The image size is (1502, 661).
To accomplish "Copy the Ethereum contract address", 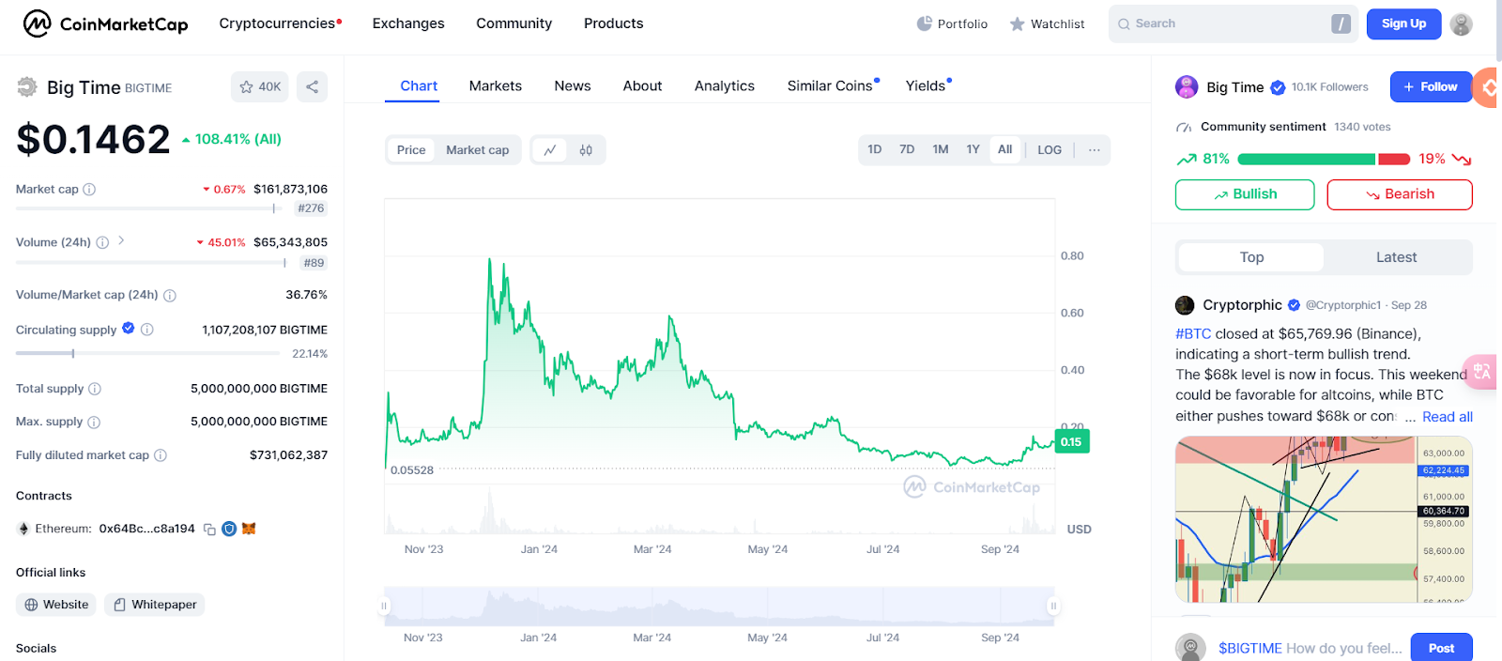I will (209, 529).
